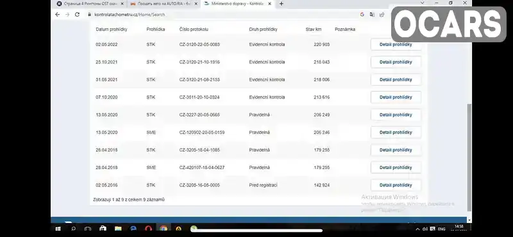
Task: Select mileage value 220 903
Action: click(x=322, y=44)
